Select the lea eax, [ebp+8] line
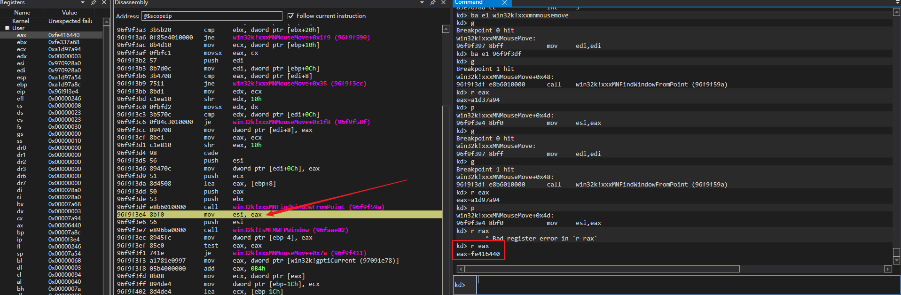The image size is (901, 295). click(x=279, y=184)
